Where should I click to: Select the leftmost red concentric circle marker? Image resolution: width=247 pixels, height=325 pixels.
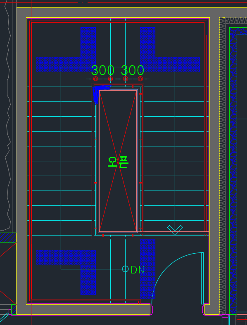[95, 79]
